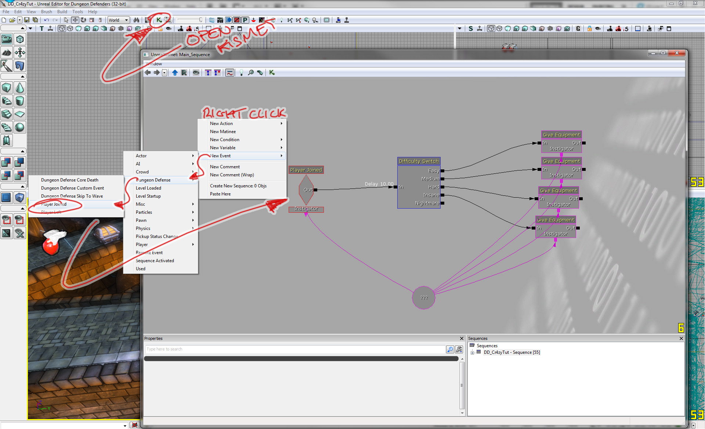
Task: Toggle the lit view mode icon
Action: 87,29
